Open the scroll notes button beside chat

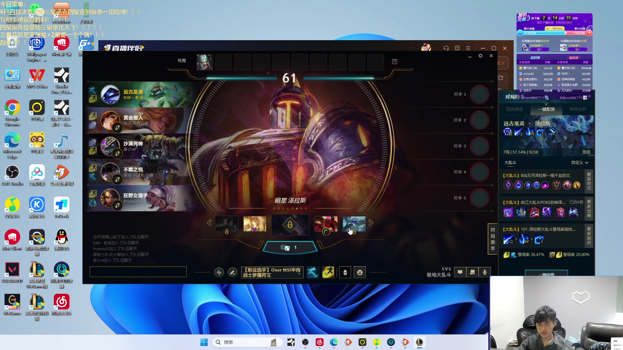tap(472, 272)
